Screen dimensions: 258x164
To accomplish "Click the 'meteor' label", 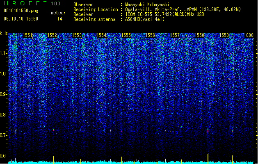I will (58, 13).
